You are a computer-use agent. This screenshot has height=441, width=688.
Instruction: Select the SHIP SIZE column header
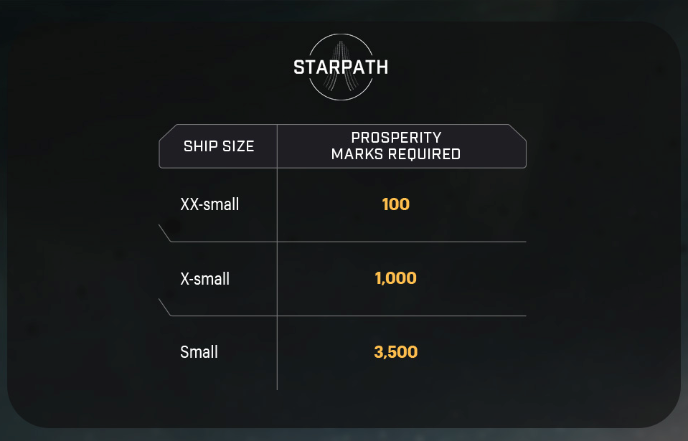point(219,146)
